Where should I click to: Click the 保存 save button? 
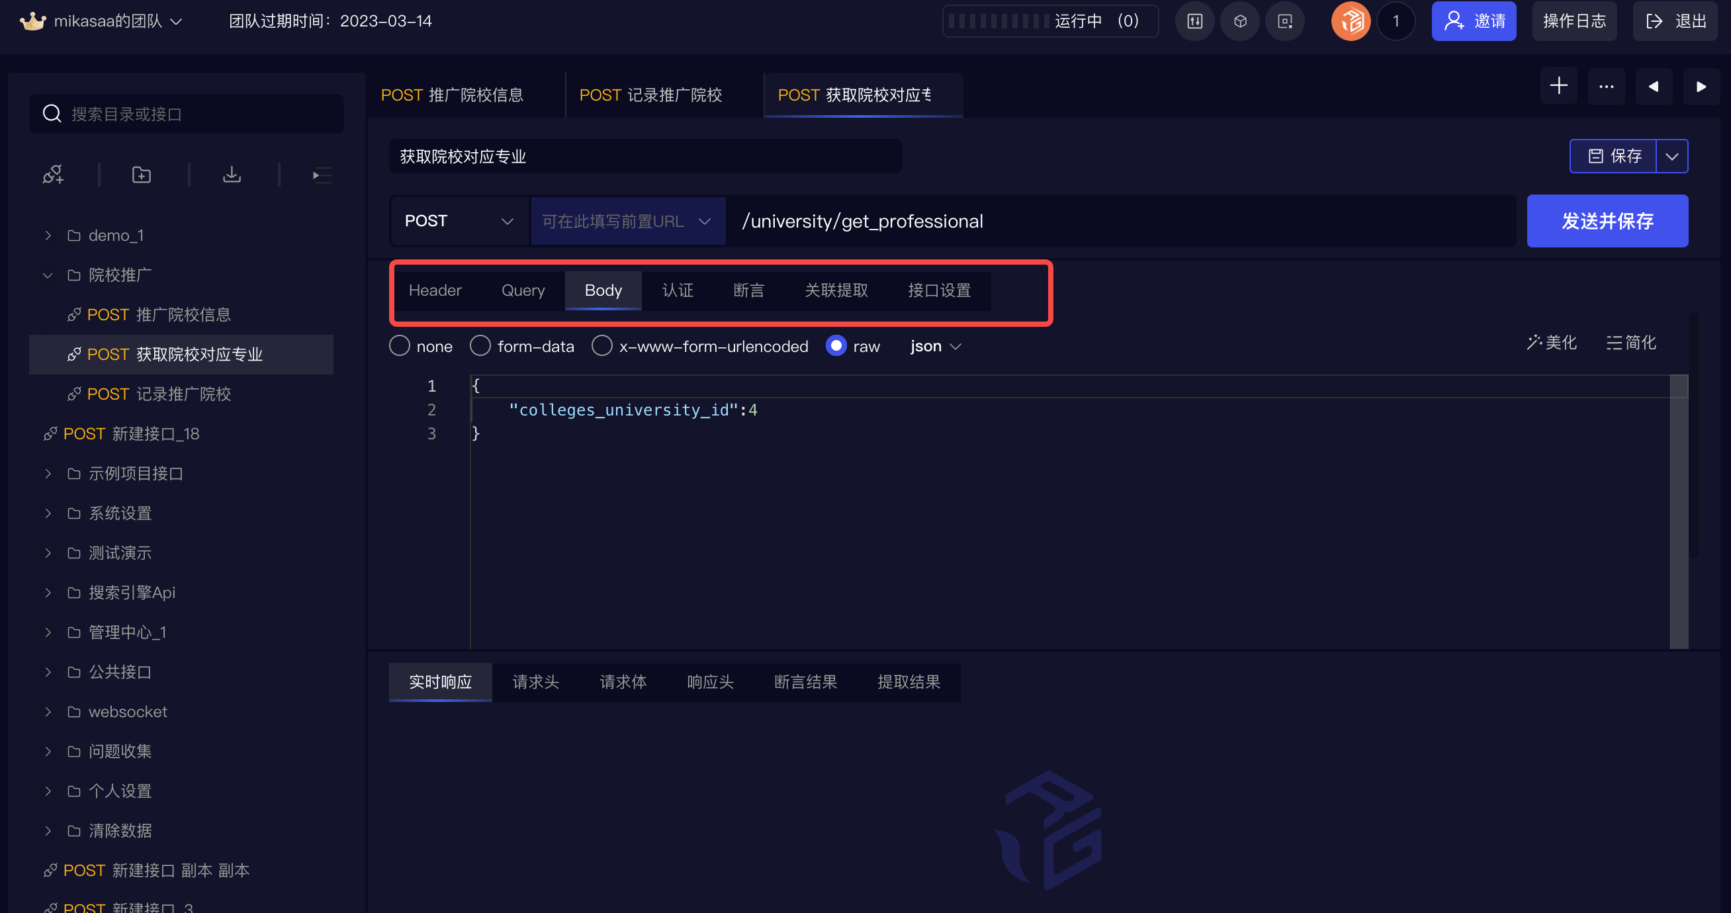pyautogui.click(x=1613, y=156)
